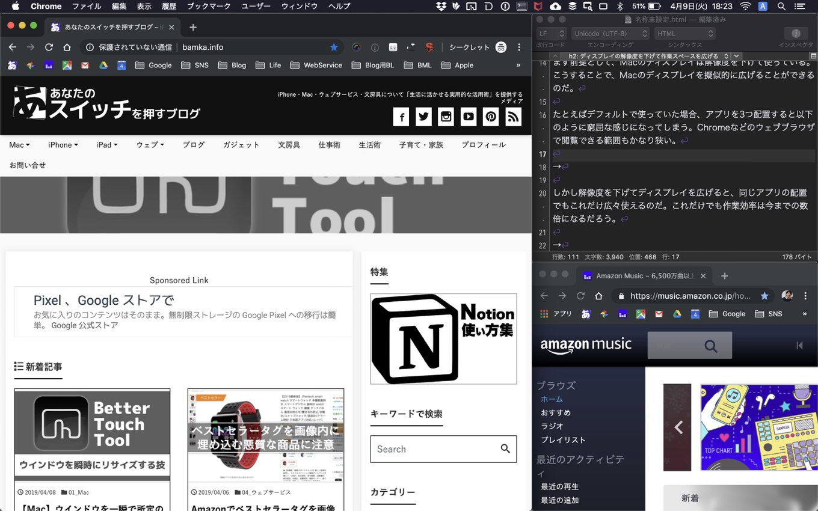Open Spotlight search in the menu bar
The image size is (818, 511).
pos(781,6)
